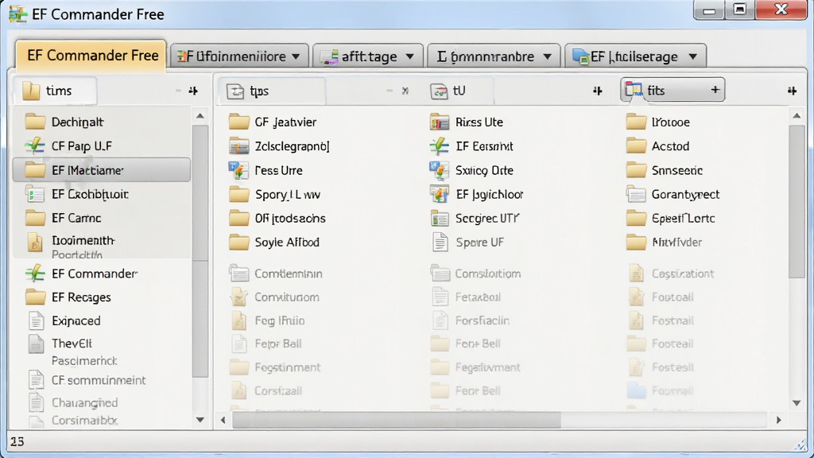Screen dimensions: 814x458
Task: Close the tips panel tab with its x icon
Action: coord(405,91)
